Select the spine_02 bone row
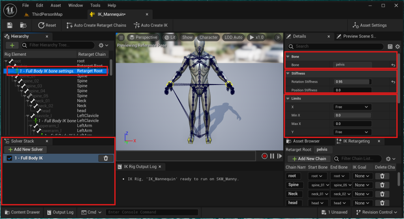The height and width of the screenshot is (219, 404). 57,81
